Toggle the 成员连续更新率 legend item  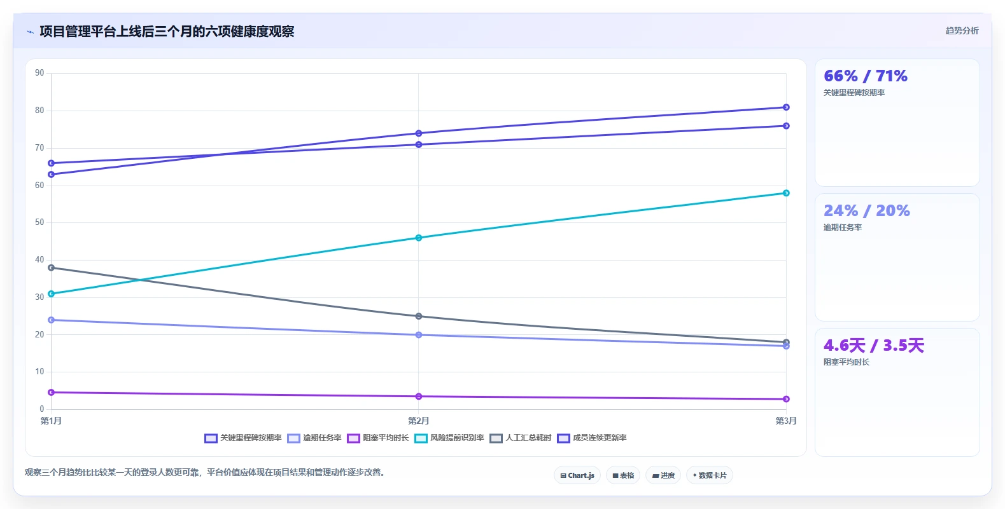pos(592,438)
